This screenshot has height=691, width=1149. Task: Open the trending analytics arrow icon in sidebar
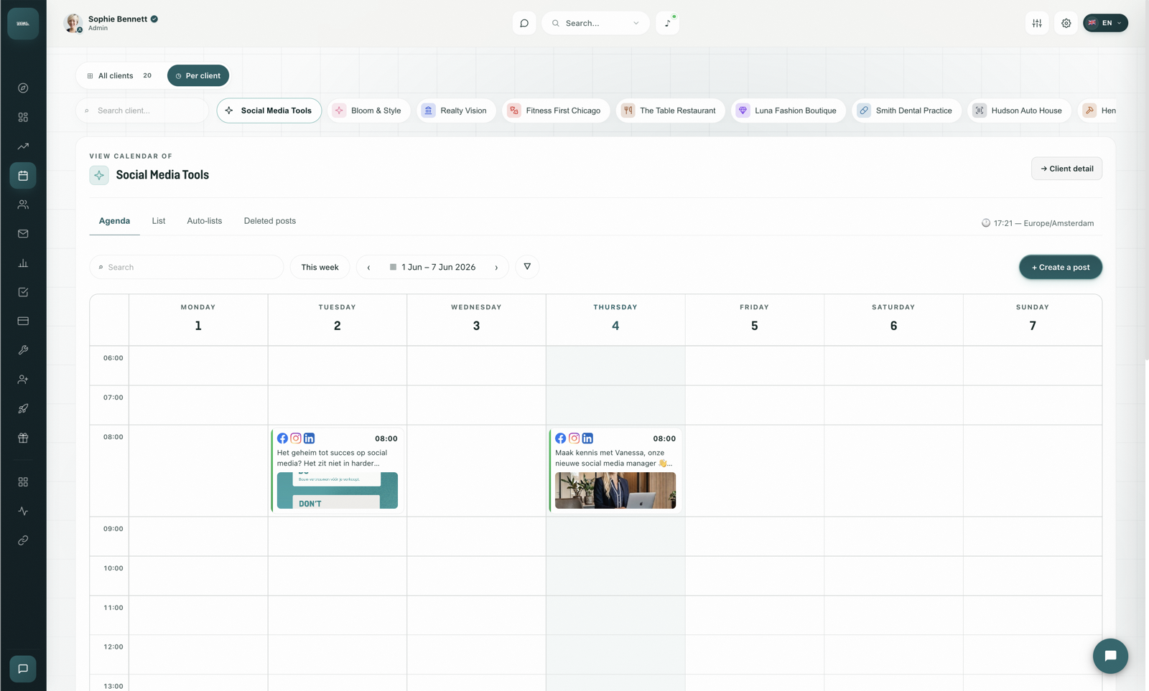click(x=23, y=146)
